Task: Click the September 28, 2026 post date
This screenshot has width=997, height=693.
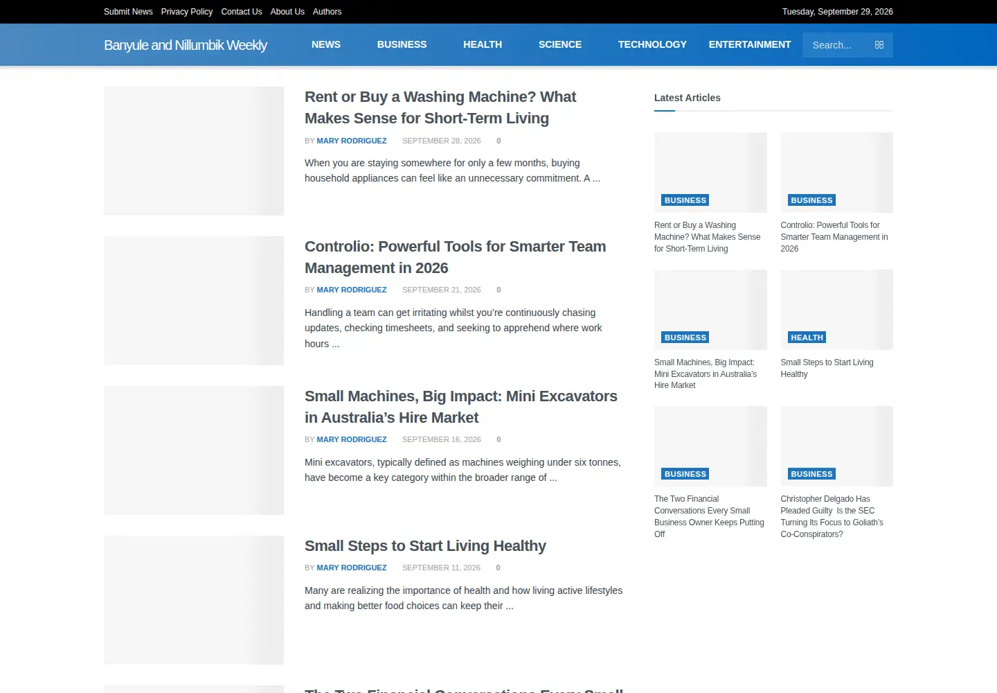Action: coord(441,141)
